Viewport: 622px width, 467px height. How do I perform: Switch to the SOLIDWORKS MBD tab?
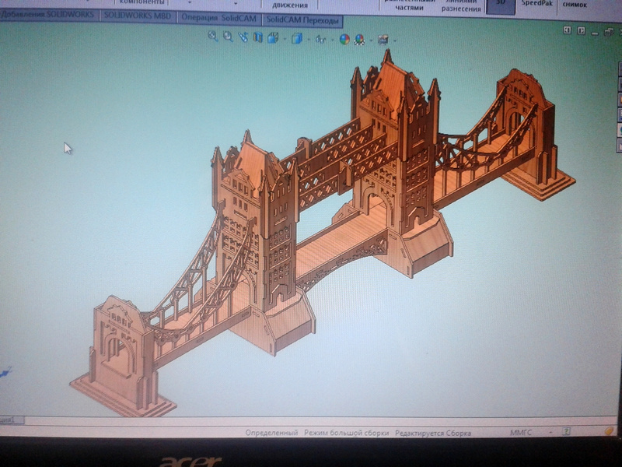click(136, 16)
